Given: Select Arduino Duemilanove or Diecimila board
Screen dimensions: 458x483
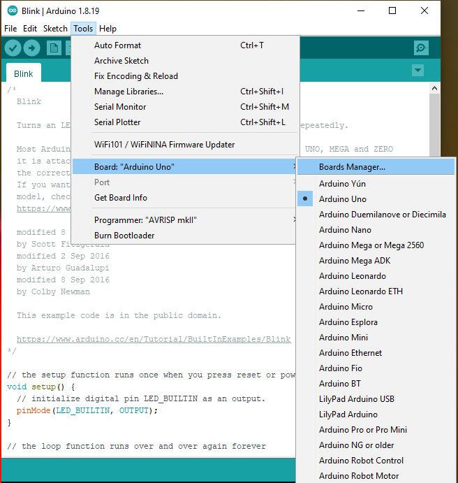Looking at the screenshot, I should pos(376,215).
